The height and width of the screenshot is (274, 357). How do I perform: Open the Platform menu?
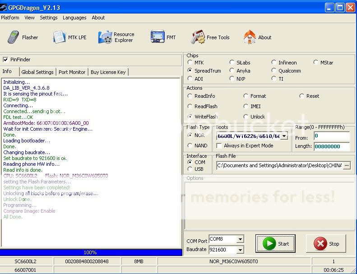[10, 18]
